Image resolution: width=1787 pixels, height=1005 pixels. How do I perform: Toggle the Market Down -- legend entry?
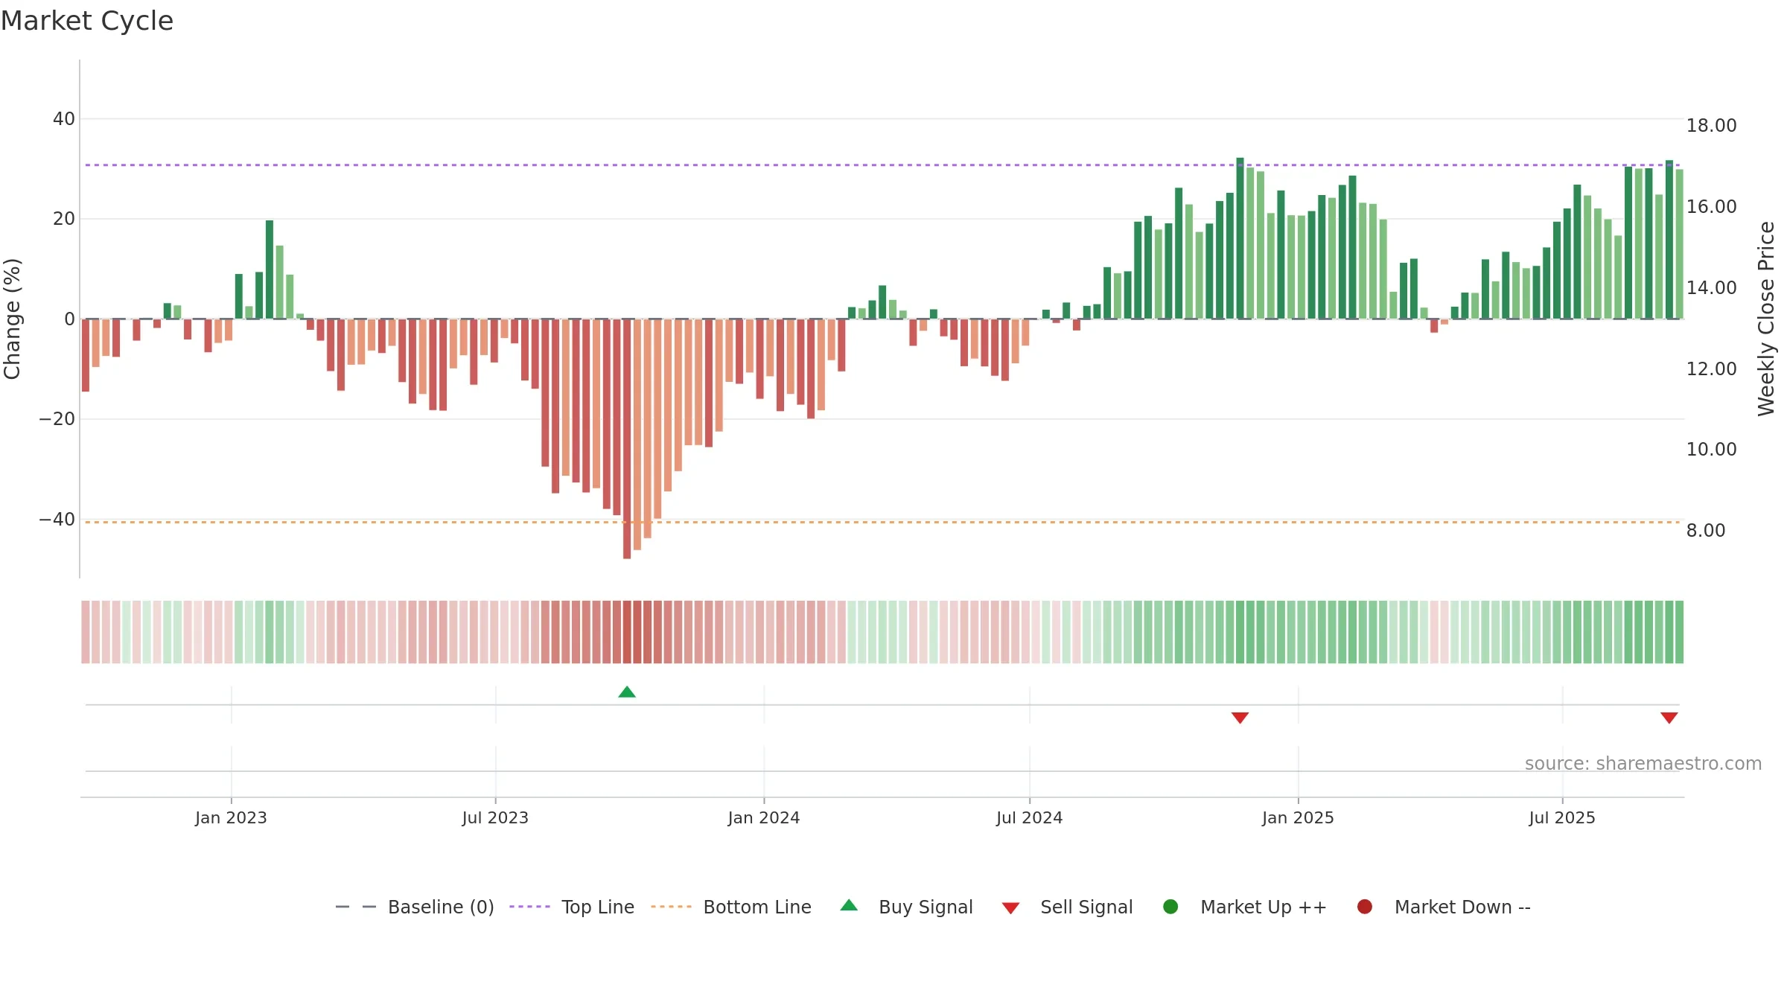click(1444, 907)
